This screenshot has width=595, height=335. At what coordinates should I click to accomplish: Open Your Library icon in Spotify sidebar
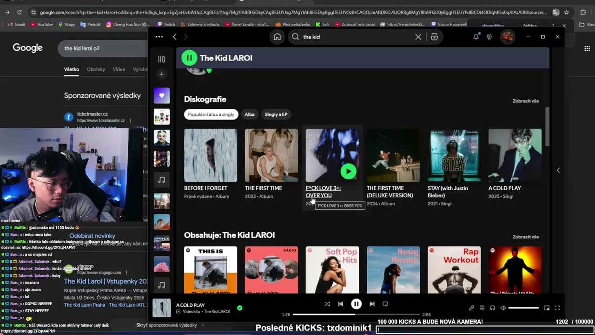(x=162, y=59)
